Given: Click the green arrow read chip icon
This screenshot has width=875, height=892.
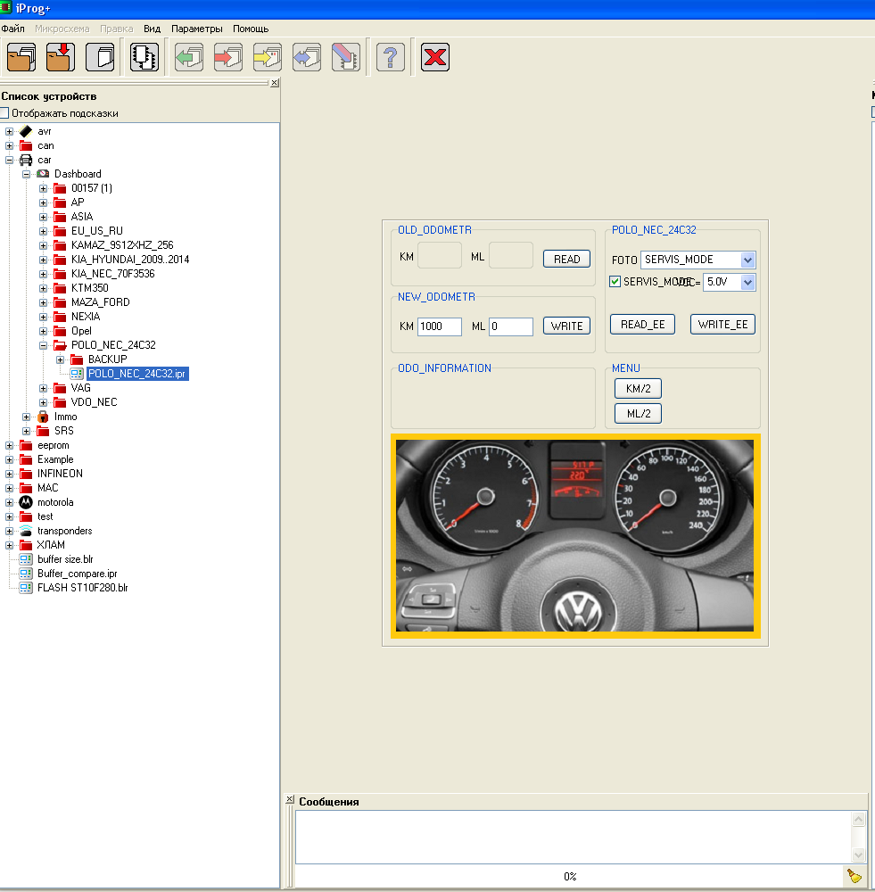Looking at the screenshot, I should pyautogui.click(x=189, y=58).
